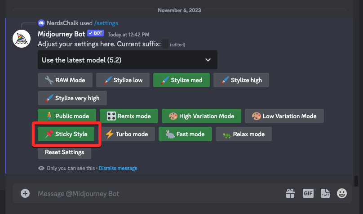
Task: Click the eye icon beside Only you can see
Action: tap(41, 168)
